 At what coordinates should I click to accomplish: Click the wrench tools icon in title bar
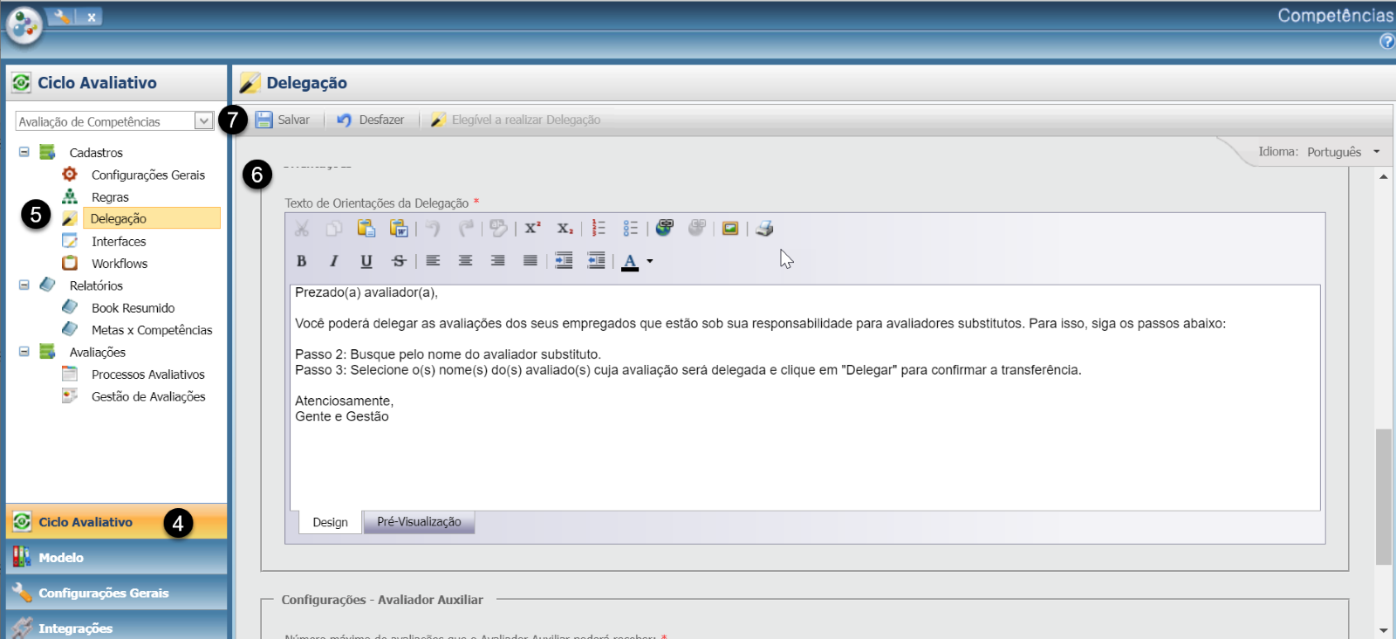[63, 17]
